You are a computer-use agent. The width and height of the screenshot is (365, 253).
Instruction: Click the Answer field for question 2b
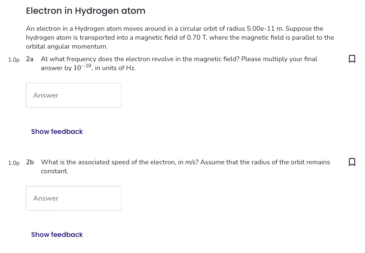[74, 198]
